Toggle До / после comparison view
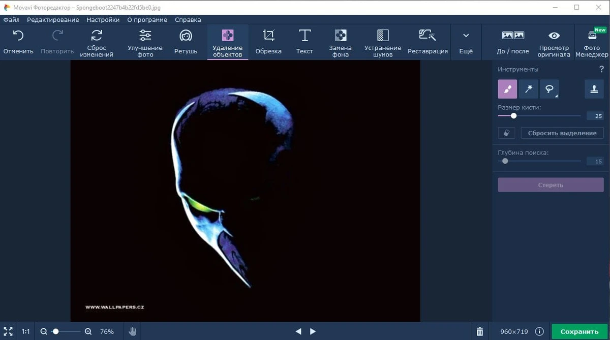Viewport: 610px width, 340px height. coord(513,43)
